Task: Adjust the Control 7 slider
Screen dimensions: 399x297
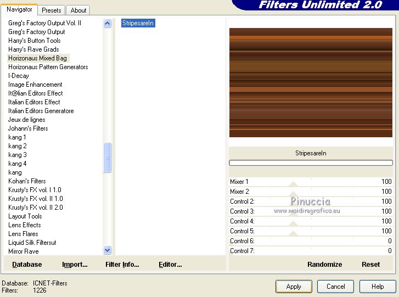Action: 311,251
